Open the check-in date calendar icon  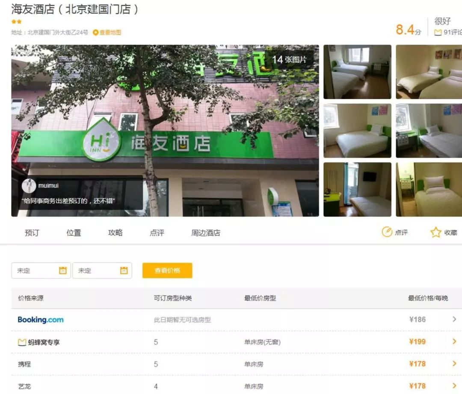pos(63,270)
